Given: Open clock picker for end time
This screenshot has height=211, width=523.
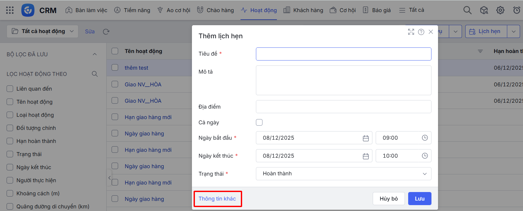Looking at the screenshot, I should (425, 156).
